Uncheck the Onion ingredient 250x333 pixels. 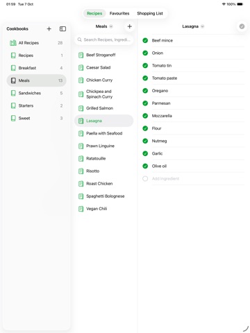pos(145,53)
